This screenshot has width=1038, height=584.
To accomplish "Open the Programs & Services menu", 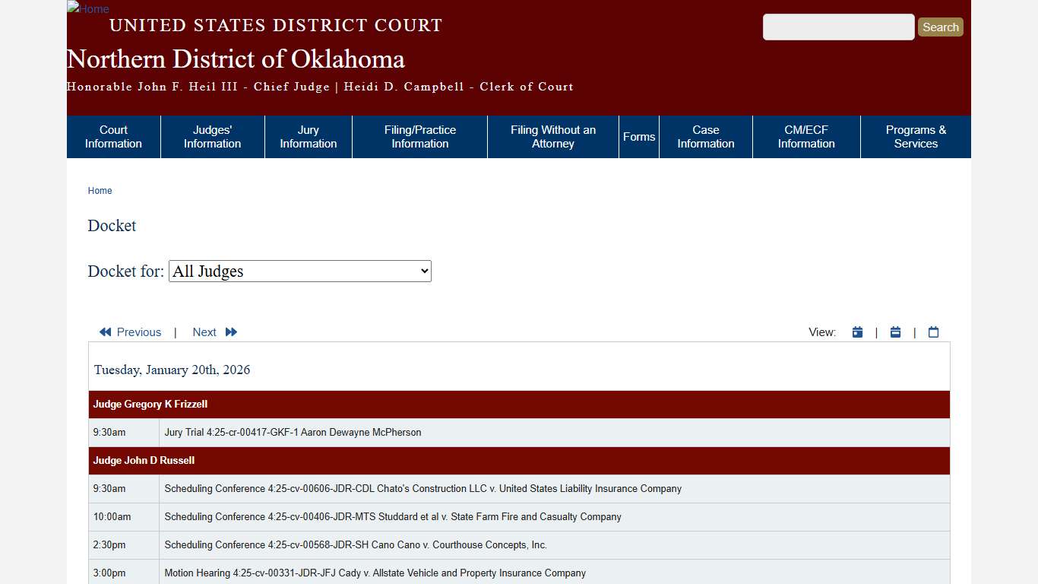I will 916,137.
